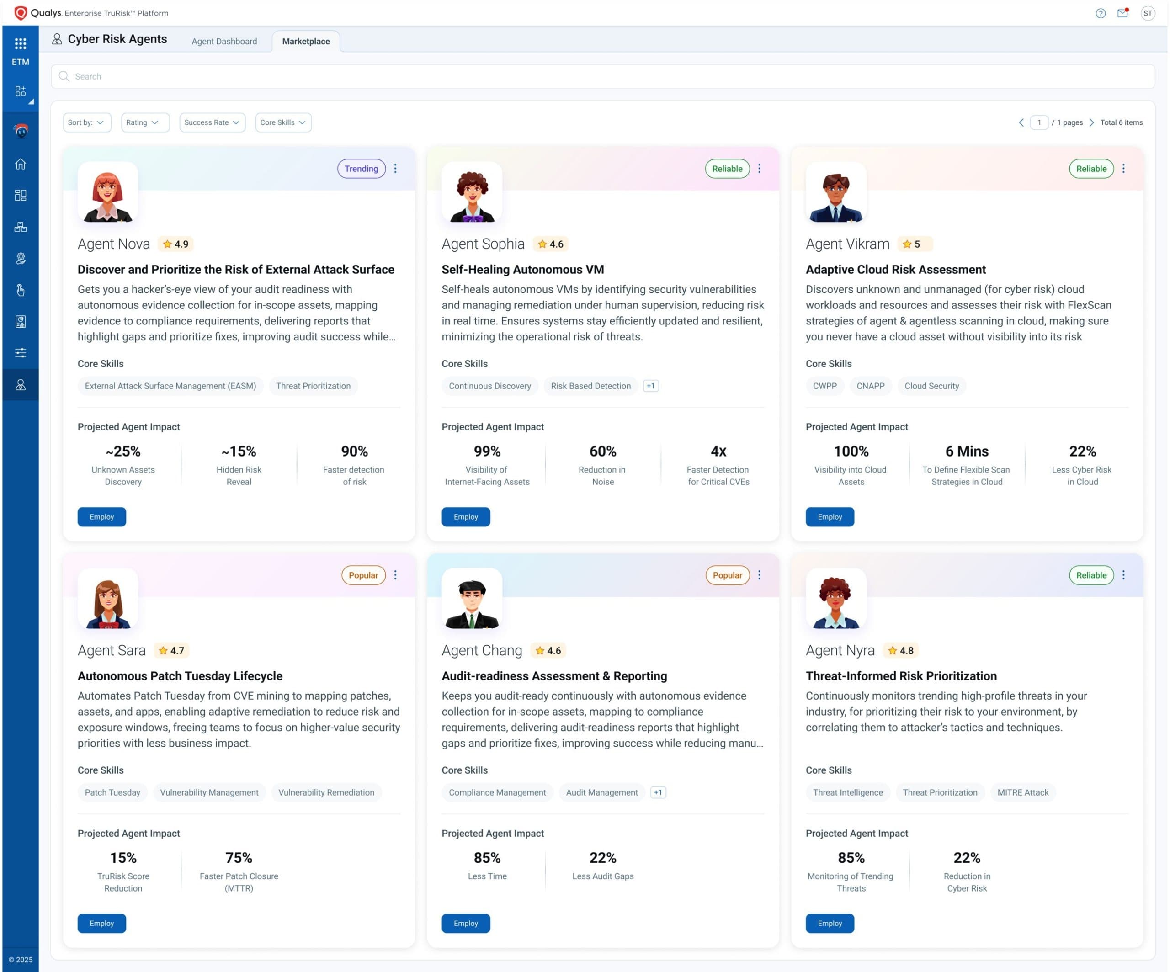This screenshot has width=1170, height=972.
Task: Open help via the question mark icon
Action: pyautogui.click(x=1101, y=12)
